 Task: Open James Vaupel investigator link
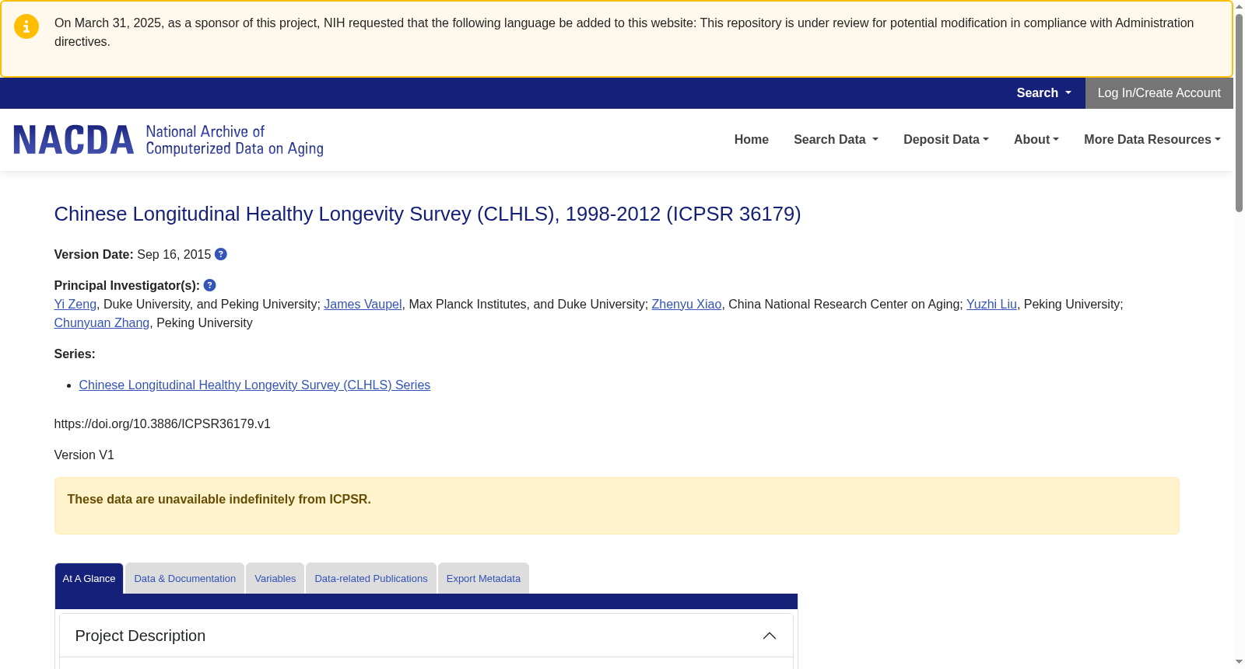point(363,305)
